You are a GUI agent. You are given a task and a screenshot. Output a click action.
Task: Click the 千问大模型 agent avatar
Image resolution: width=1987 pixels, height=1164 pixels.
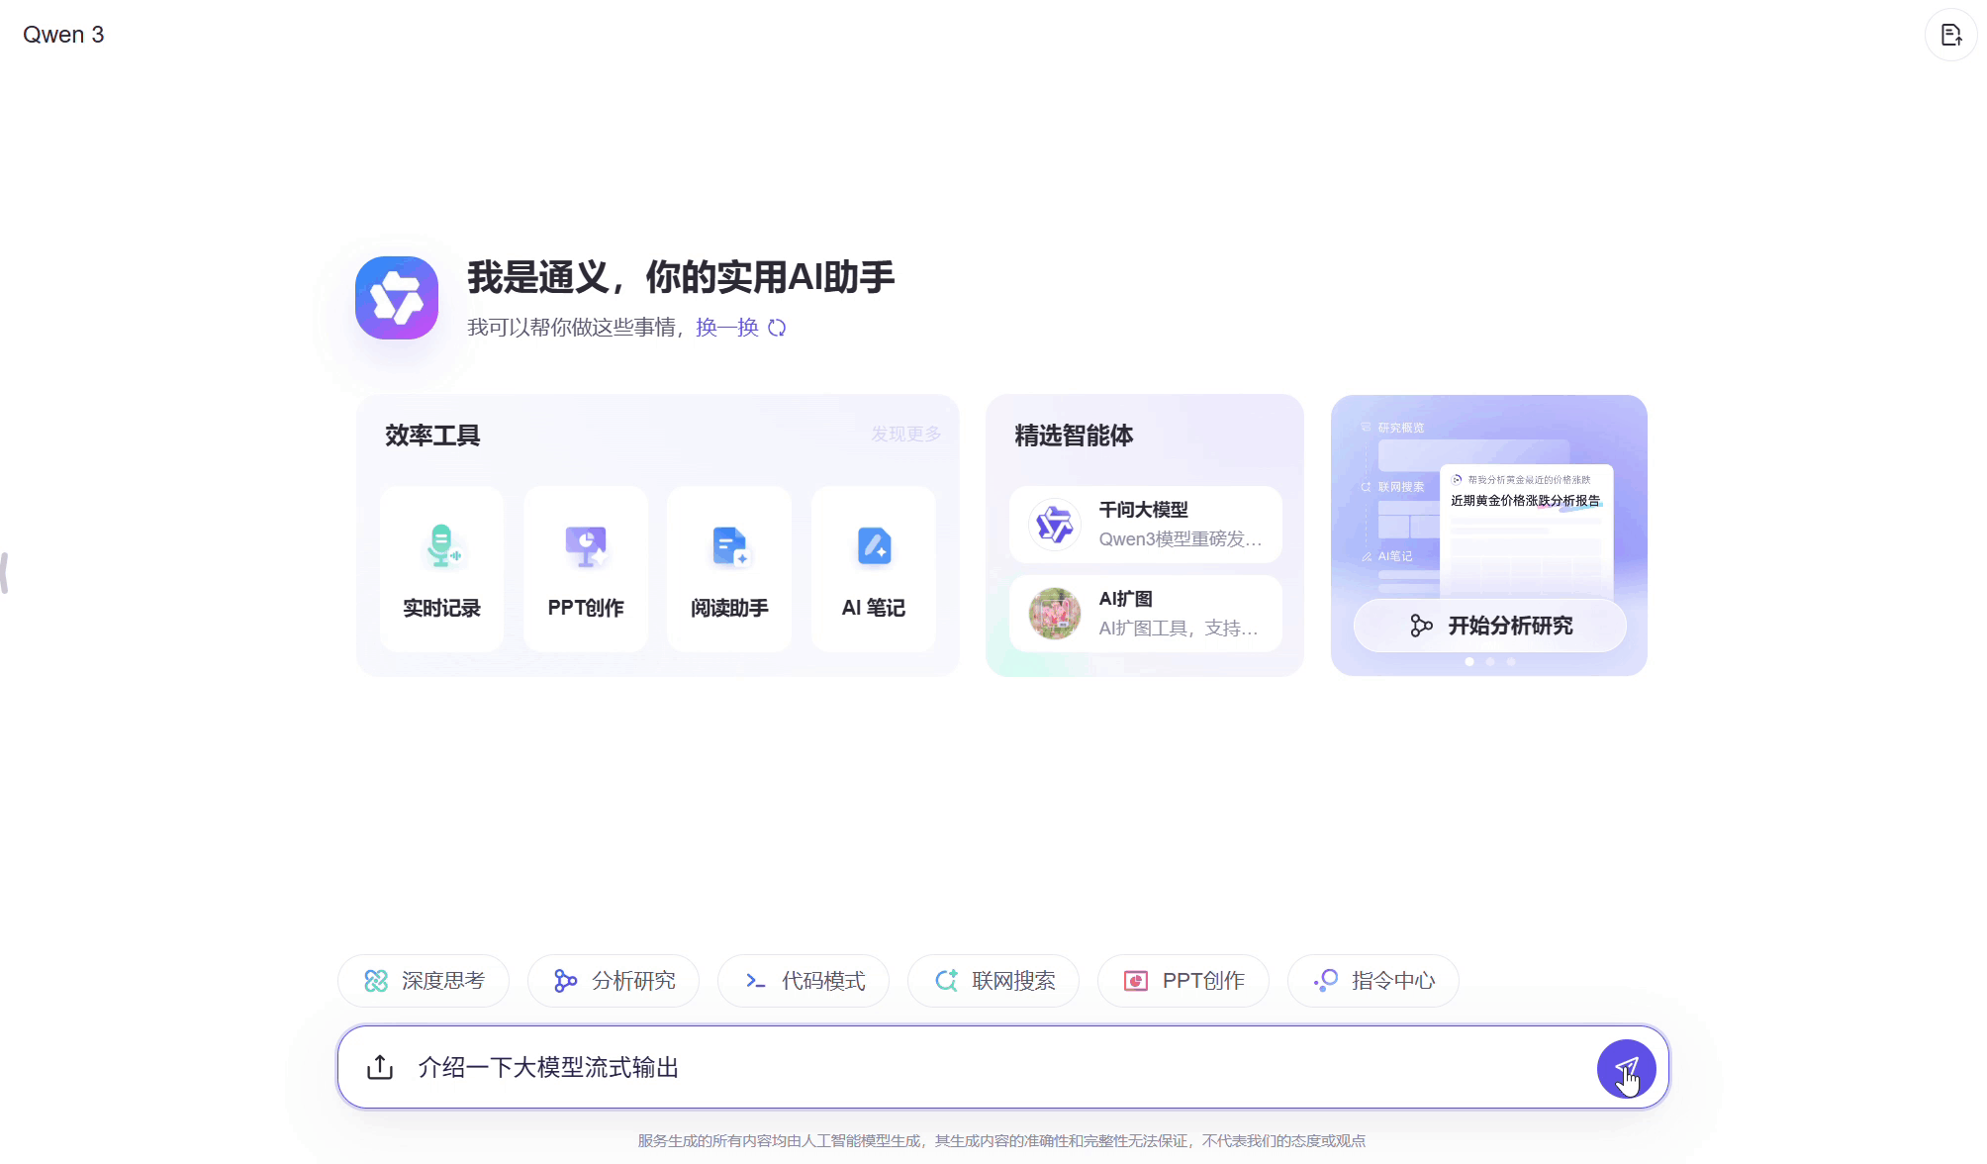1054,525
